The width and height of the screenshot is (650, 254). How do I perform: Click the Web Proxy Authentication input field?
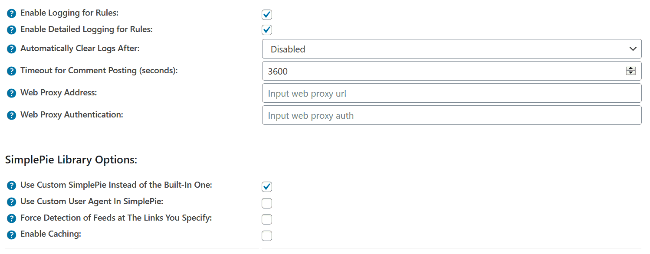click(x=451, y=115)
